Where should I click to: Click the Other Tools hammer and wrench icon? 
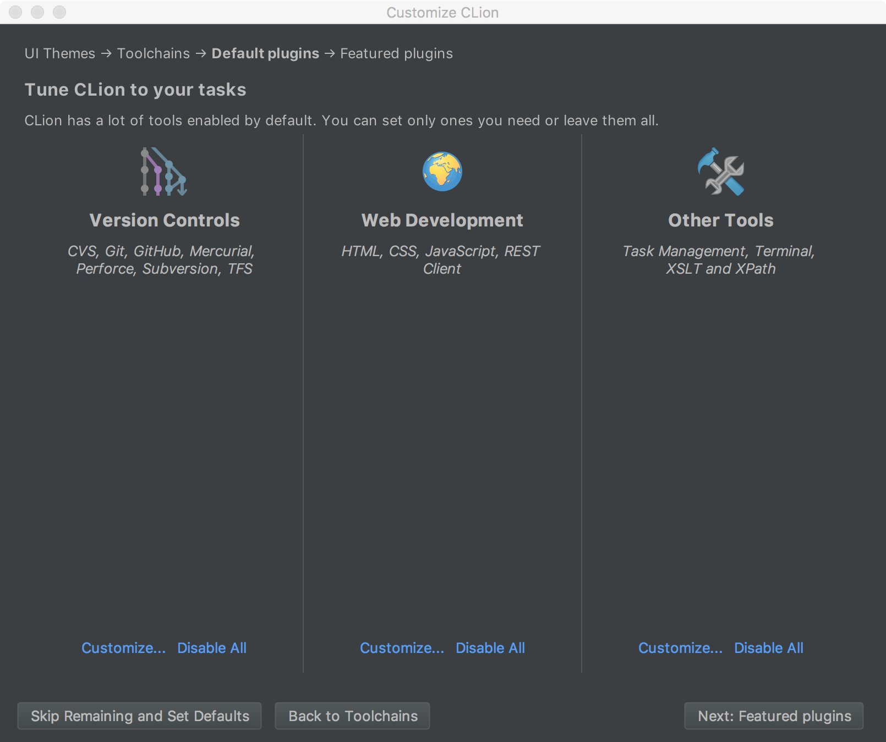coord(721,171)
